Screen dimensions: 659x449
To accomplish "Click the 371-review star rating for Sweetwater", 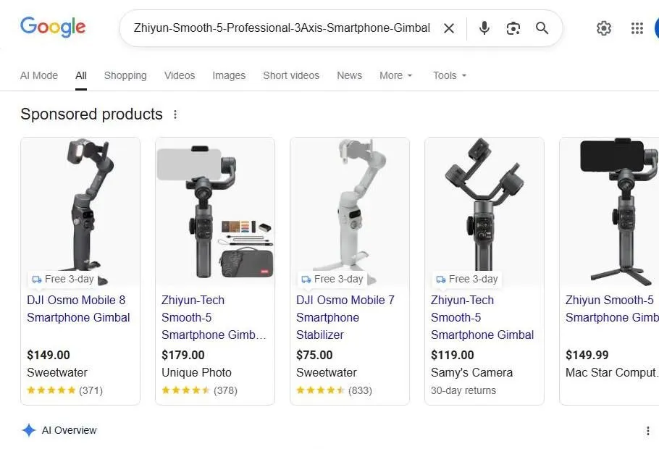I will 63,390.
